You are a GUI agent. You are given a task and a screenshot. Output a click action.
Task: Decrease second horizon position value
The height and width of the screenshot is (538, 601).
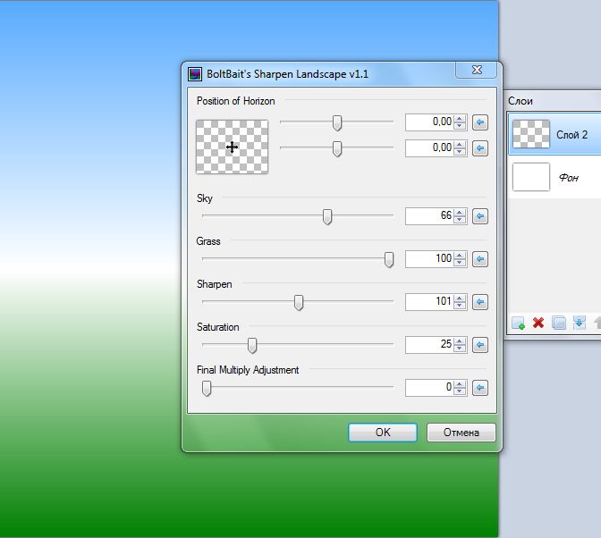[460, 152]
